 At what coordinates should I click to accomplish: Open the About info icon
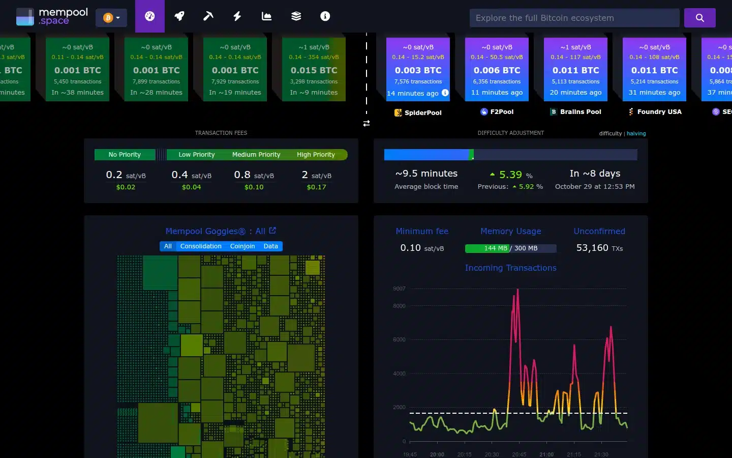(325, 16)
